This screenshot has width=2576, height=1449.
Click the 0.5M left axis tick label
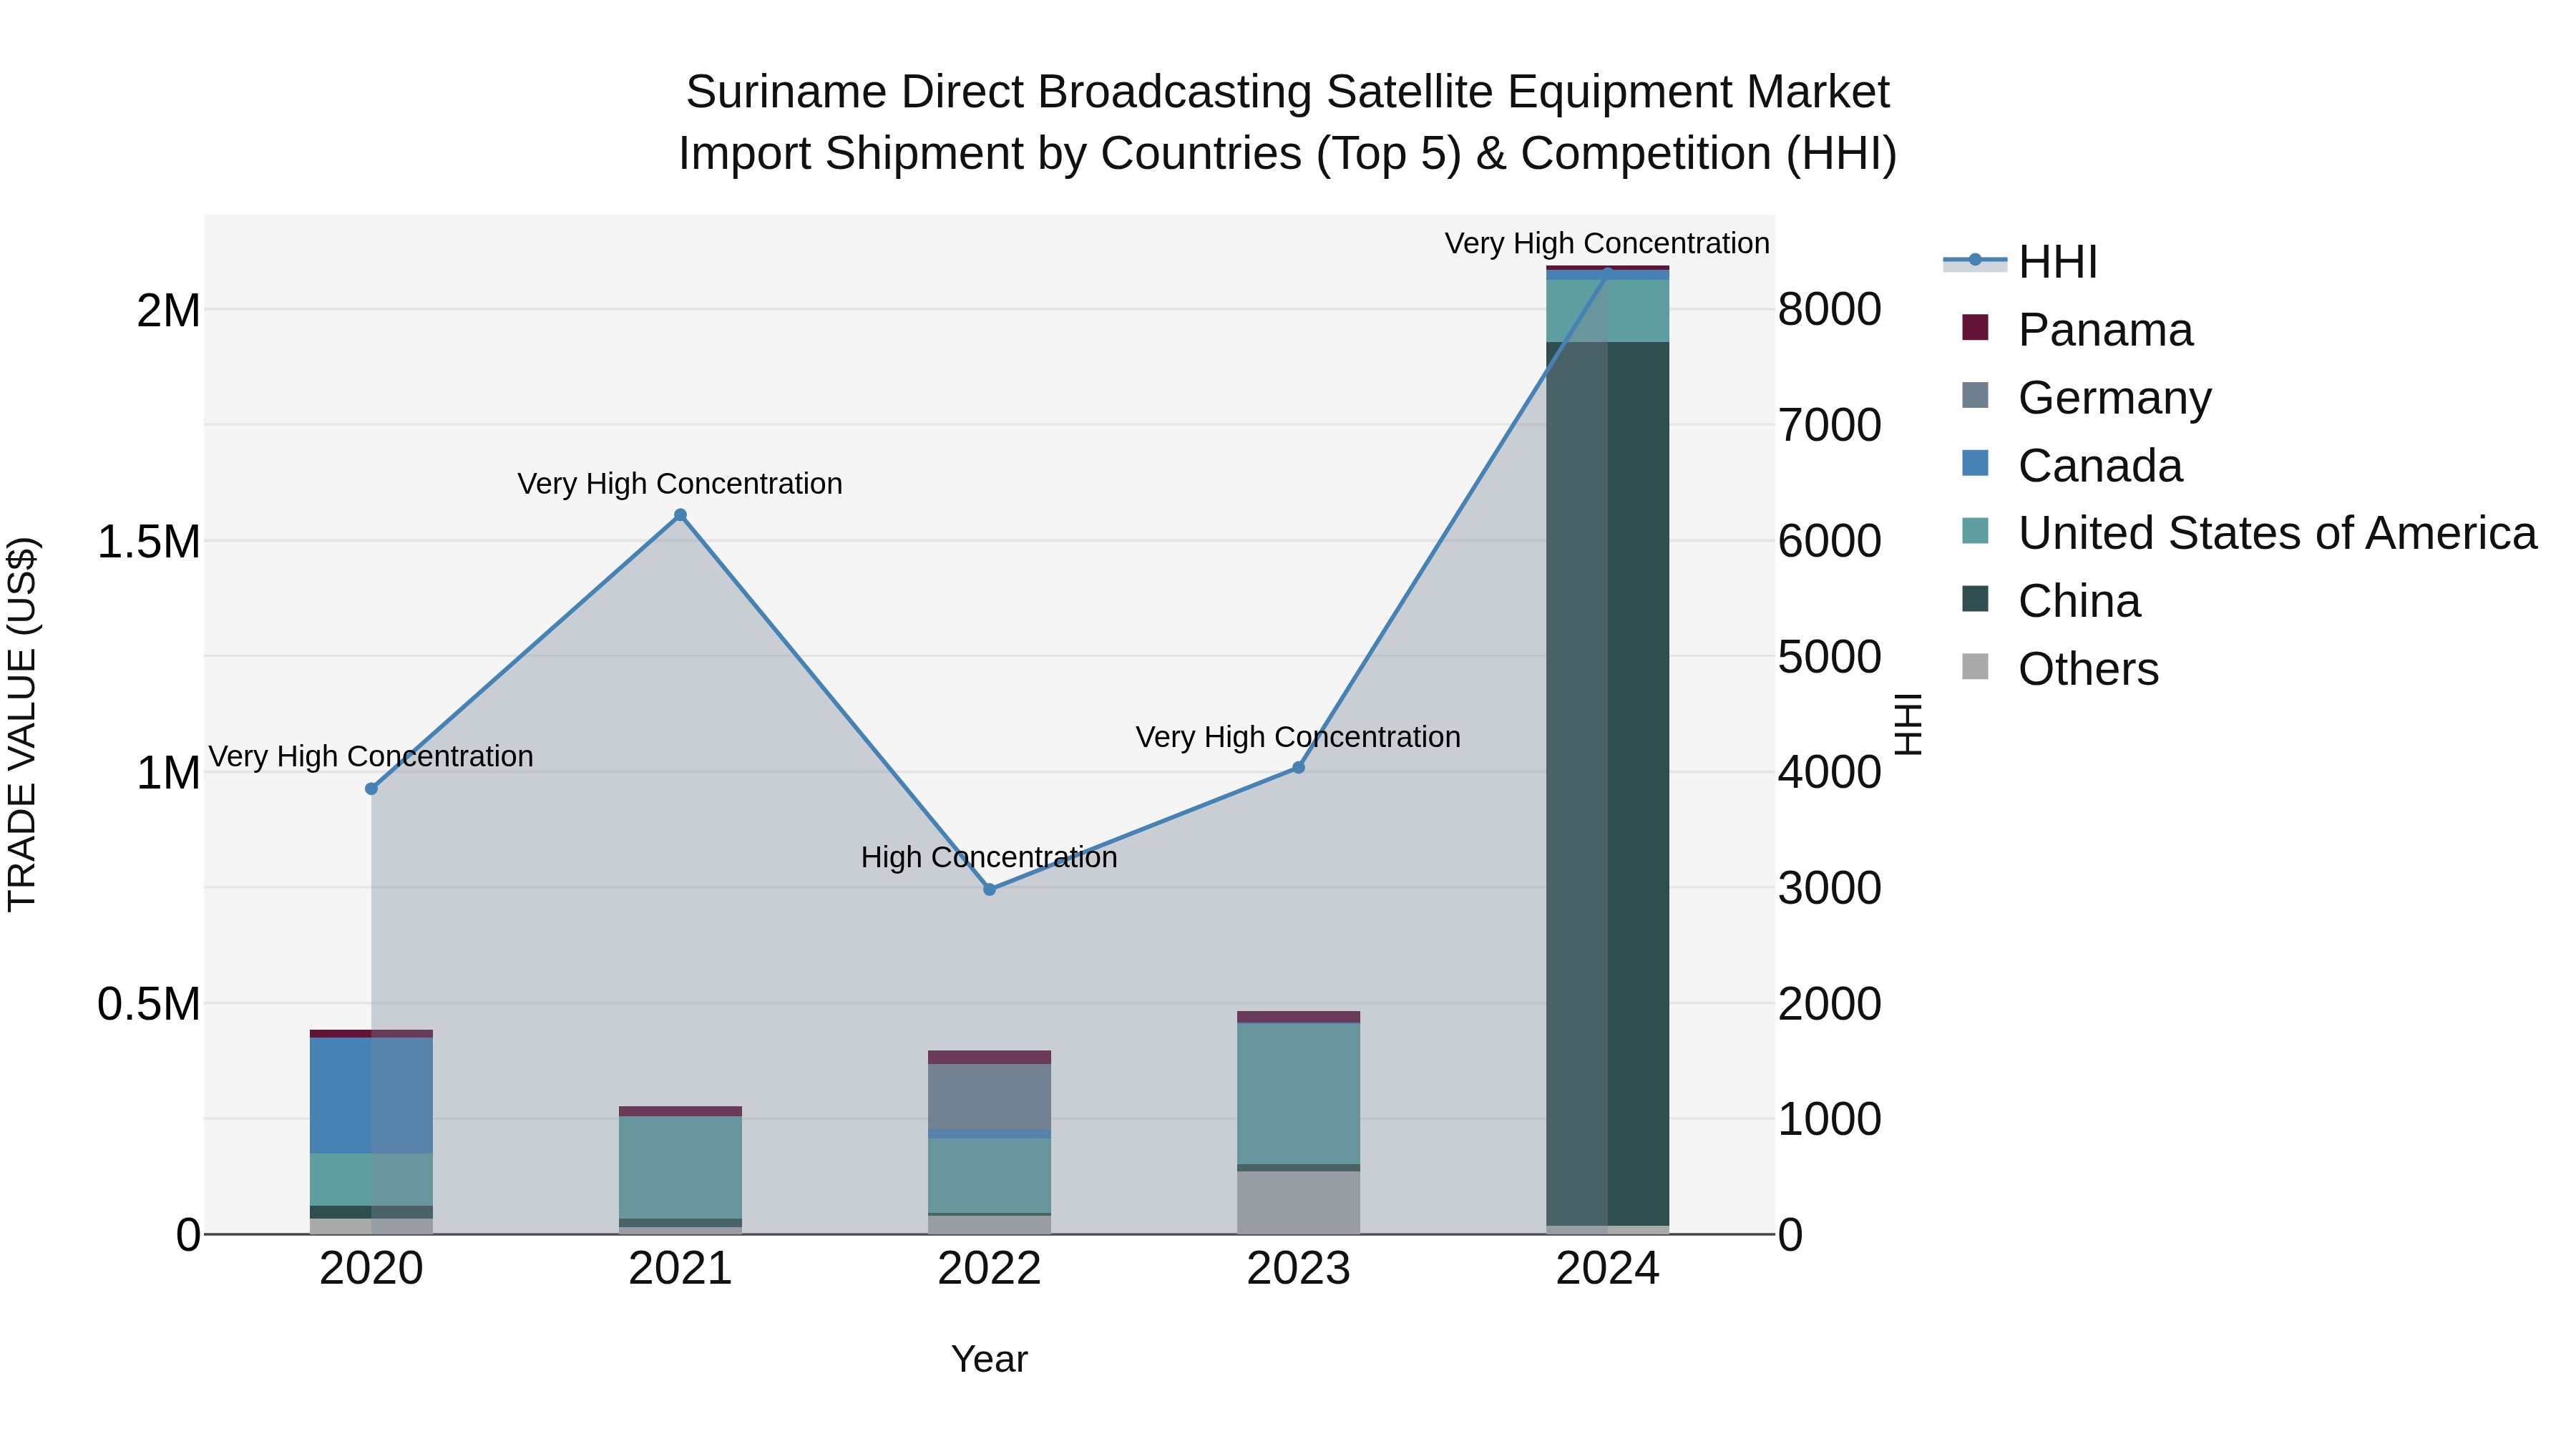(x=149, y=1003)
